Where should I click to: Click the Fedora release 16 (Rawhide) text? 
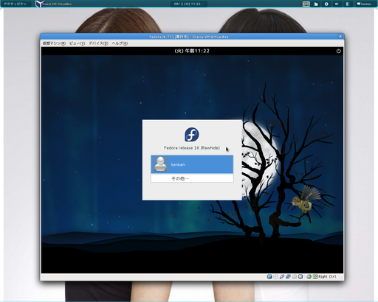[192, 148]
